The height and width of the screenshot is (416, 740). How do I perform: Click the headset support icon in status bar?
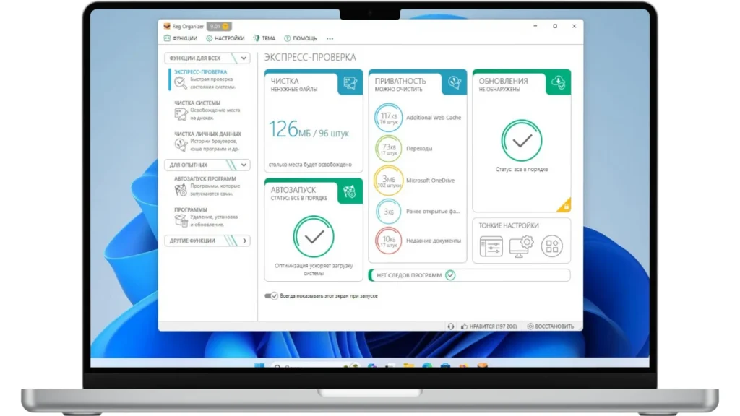[x=451, y=326]
